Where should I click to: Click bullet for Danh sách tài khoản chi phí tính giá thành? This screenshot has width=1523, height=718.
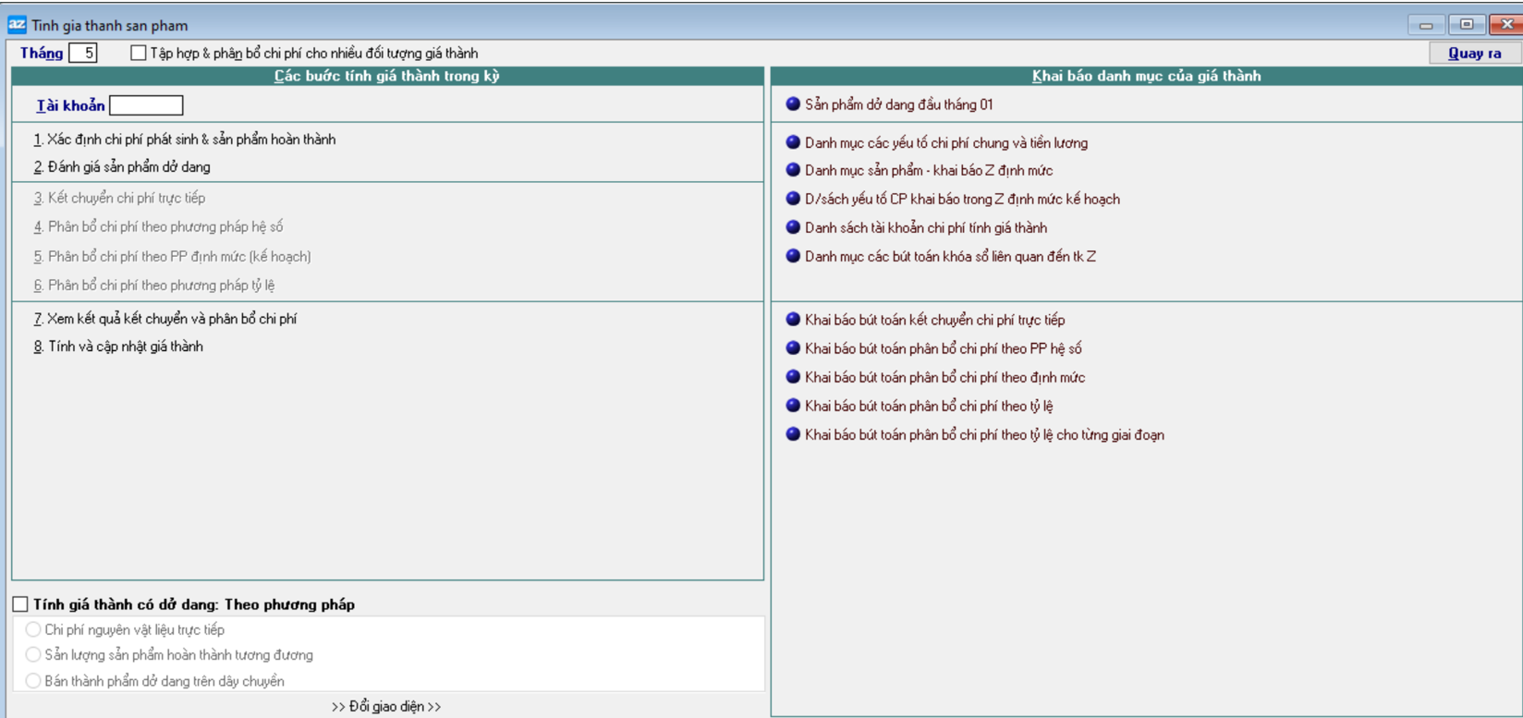[x=793, y=227]
